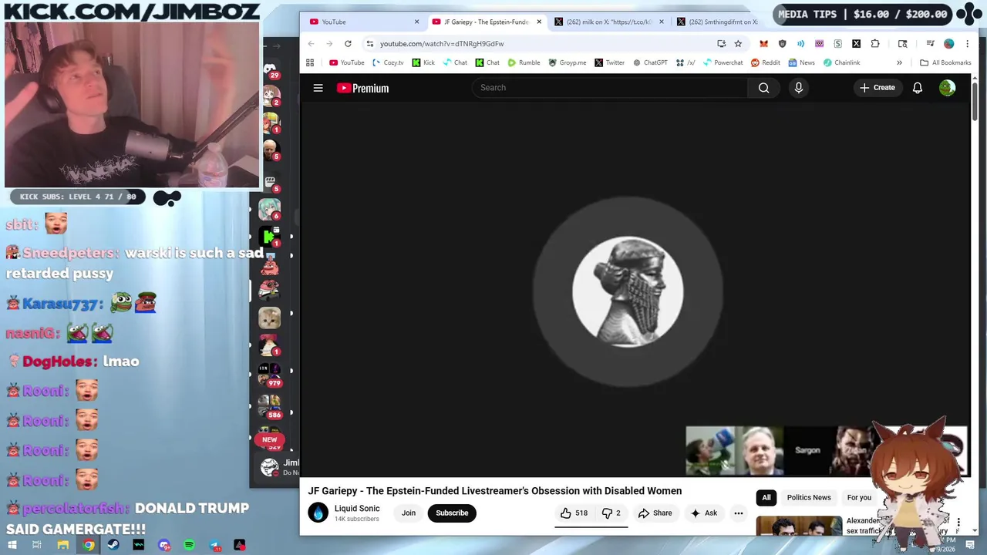The width and height of the screenshot is (987, 555).
Task: Close the JF Gariepy browser tab
Action: click(539, 22)
